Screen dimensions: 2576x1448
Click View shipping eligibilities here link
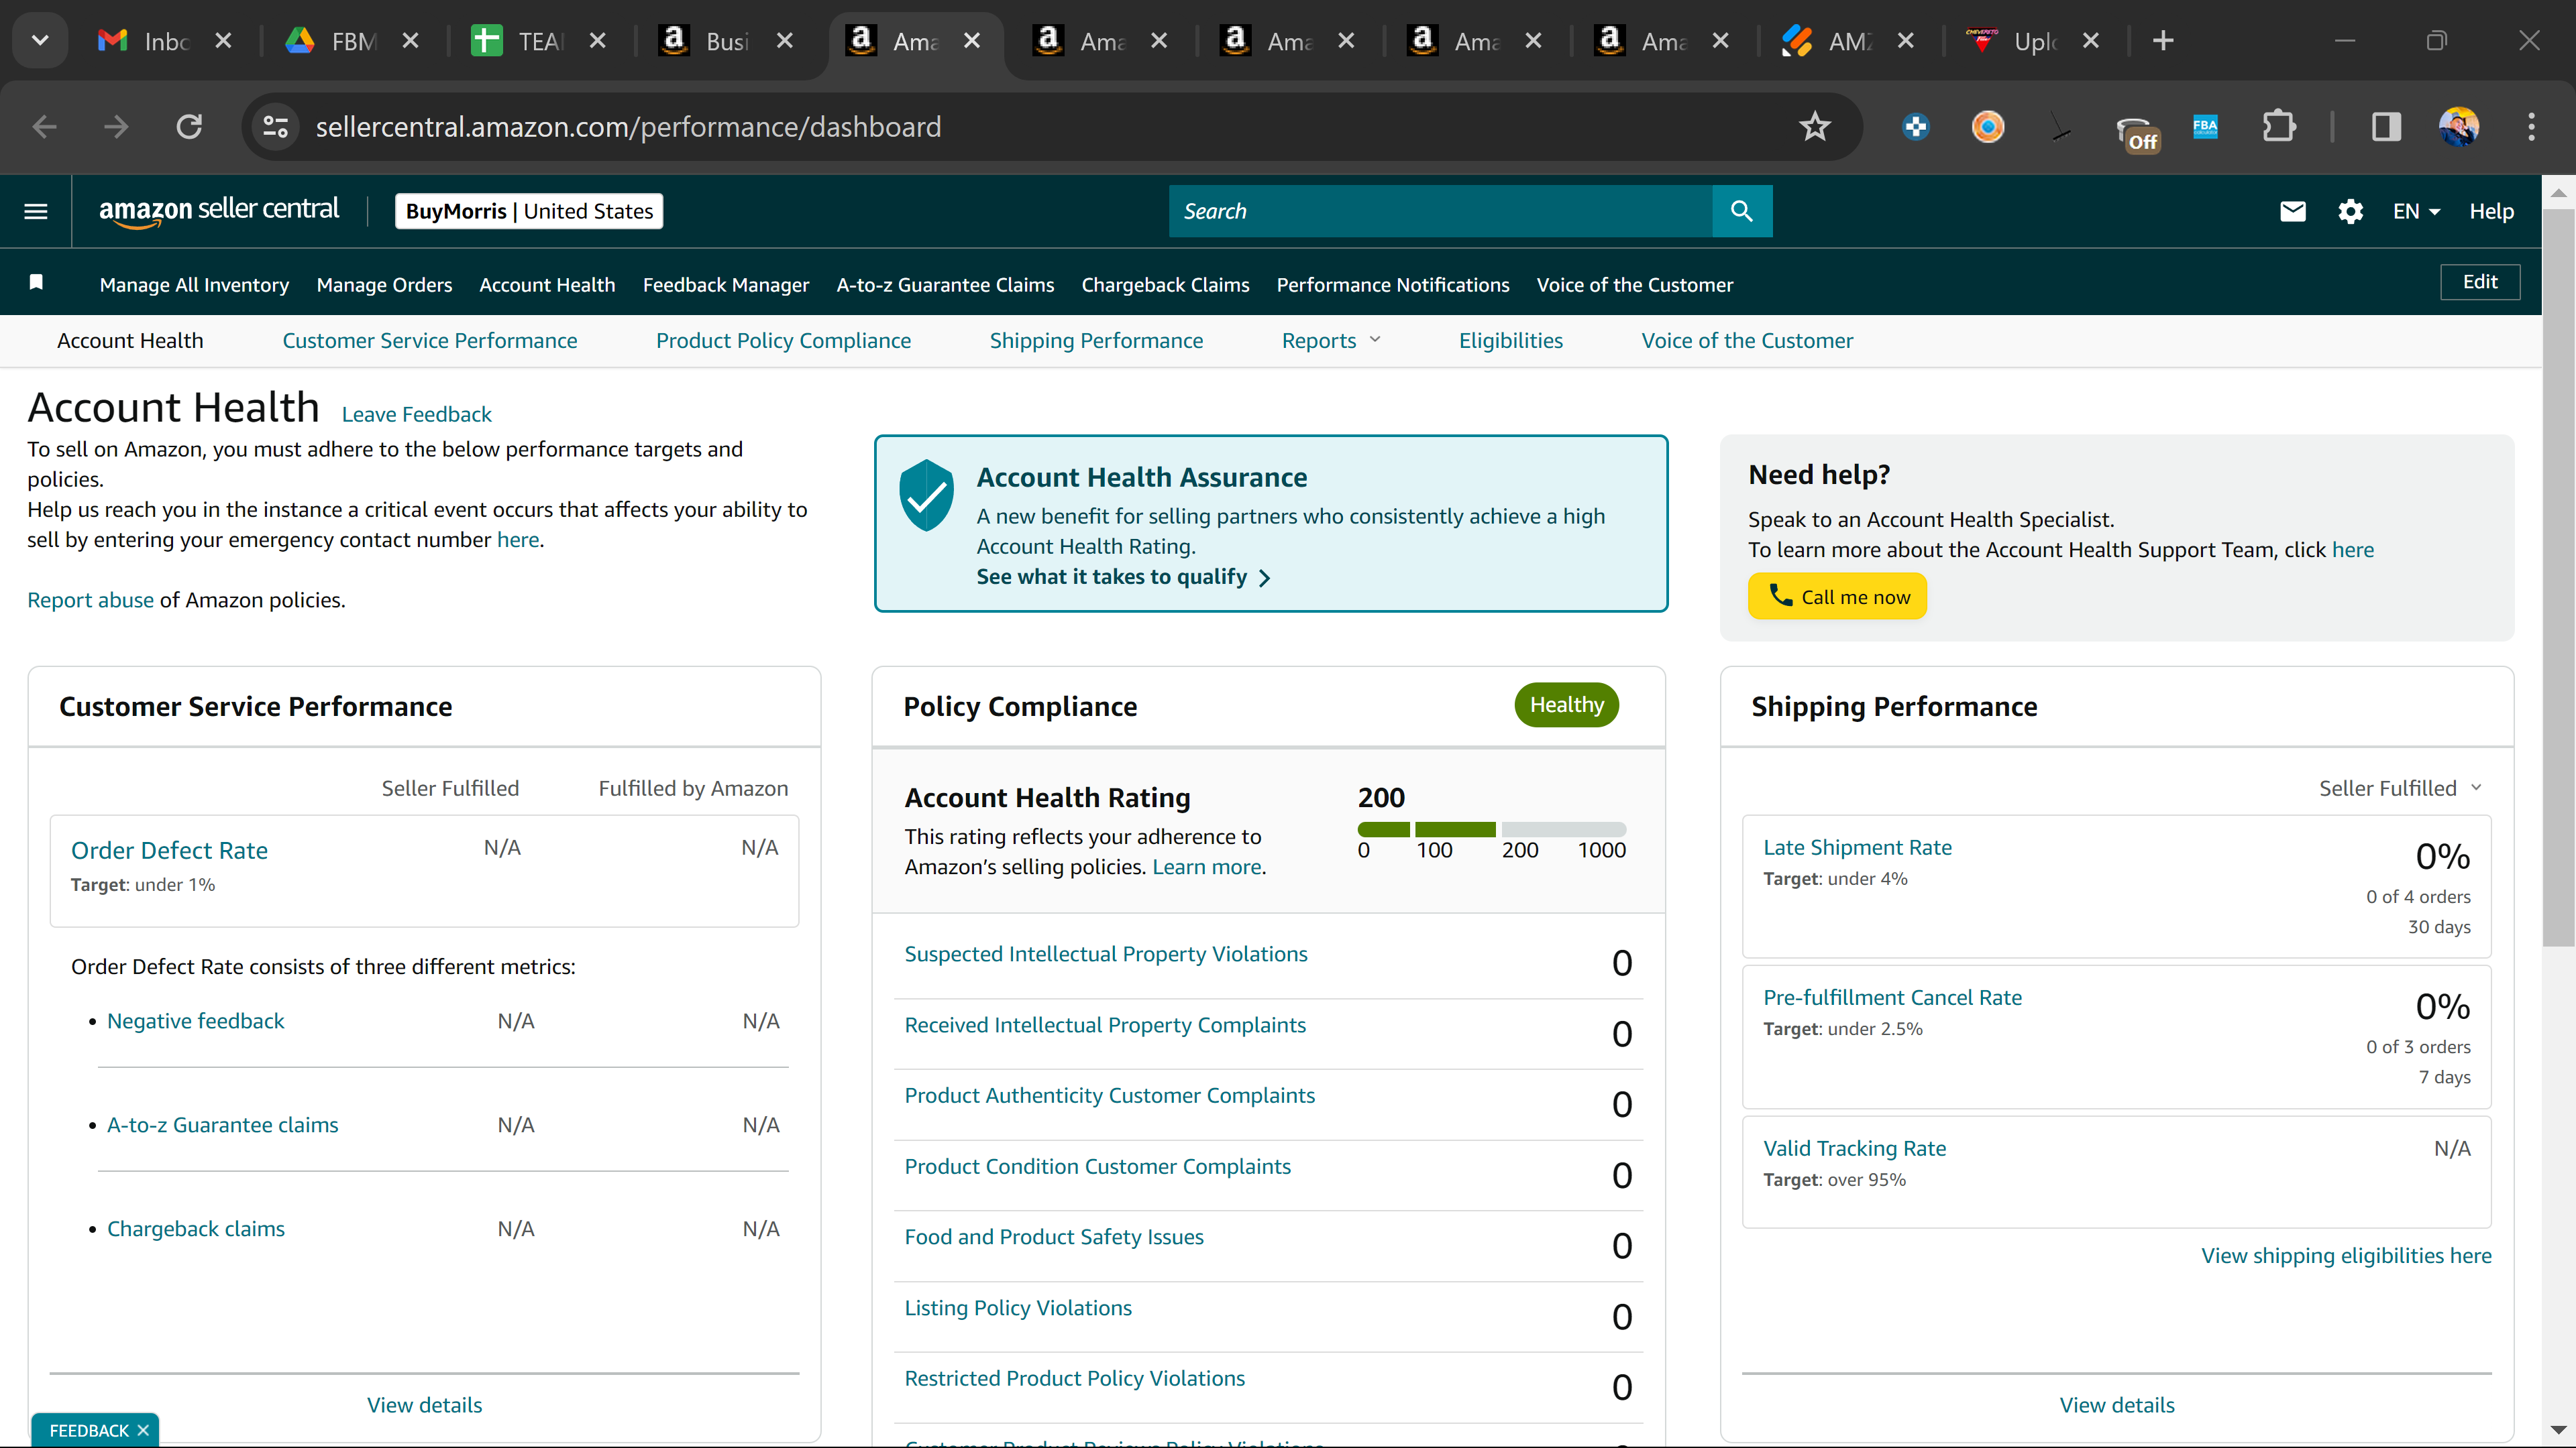click(x=2346, y=1255)
